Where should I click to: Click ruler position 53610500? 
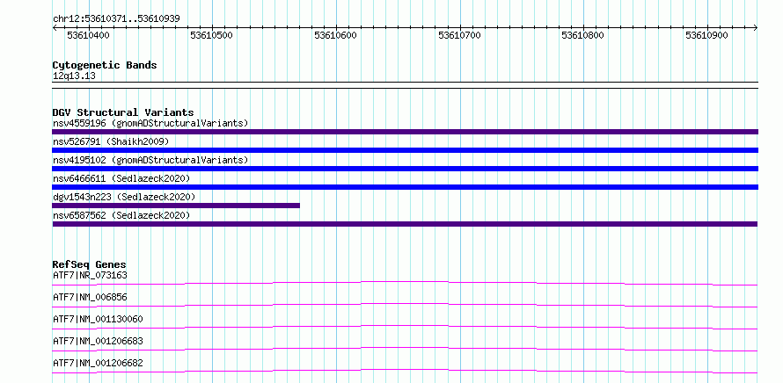coord(212,35)
